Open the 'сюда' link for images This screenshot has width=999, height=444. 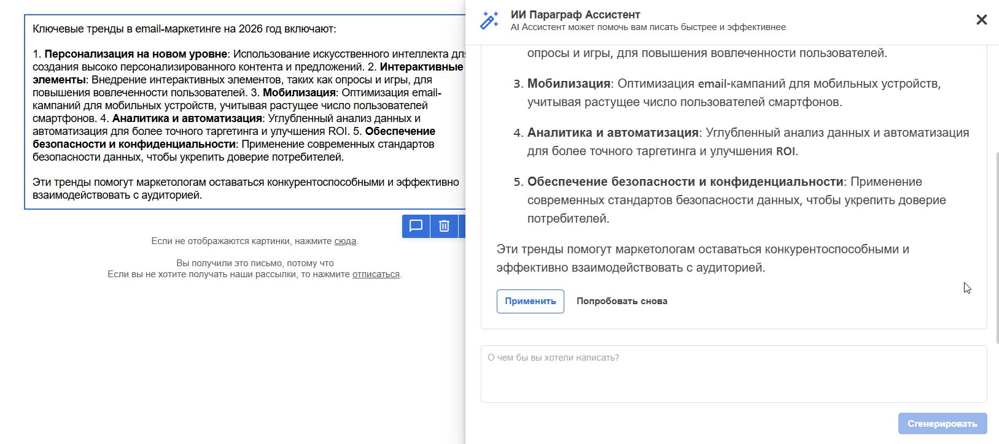click(x=344, y=241)
